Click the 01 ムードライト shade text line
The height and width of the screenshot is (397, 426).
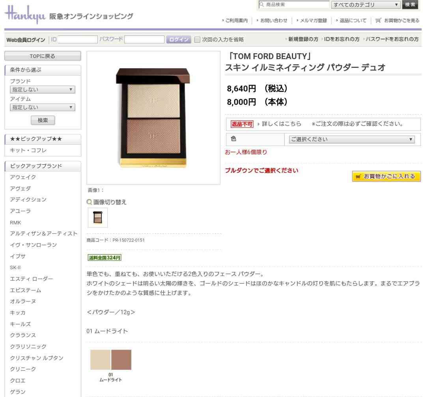107,331
